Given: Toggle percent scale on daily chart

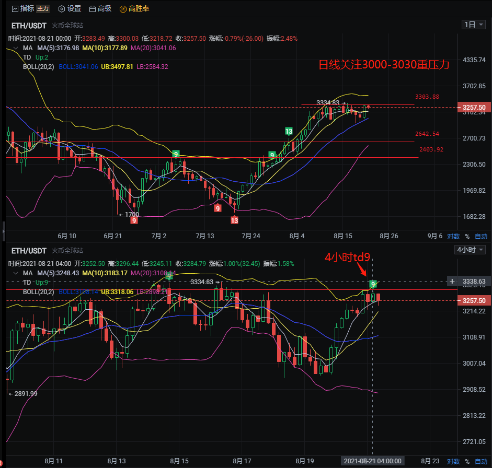Looking at the screenshot, I should pos(467,236).
